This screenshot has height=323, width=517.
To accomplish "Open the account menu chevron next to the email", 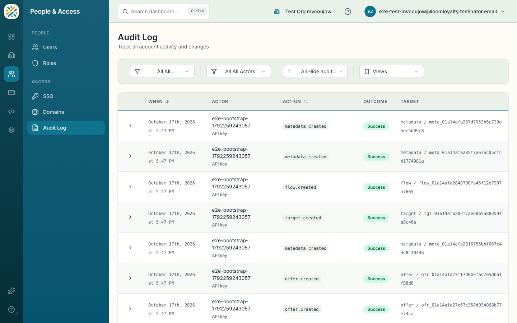I will pyautogui.click(x=503, y=11).
